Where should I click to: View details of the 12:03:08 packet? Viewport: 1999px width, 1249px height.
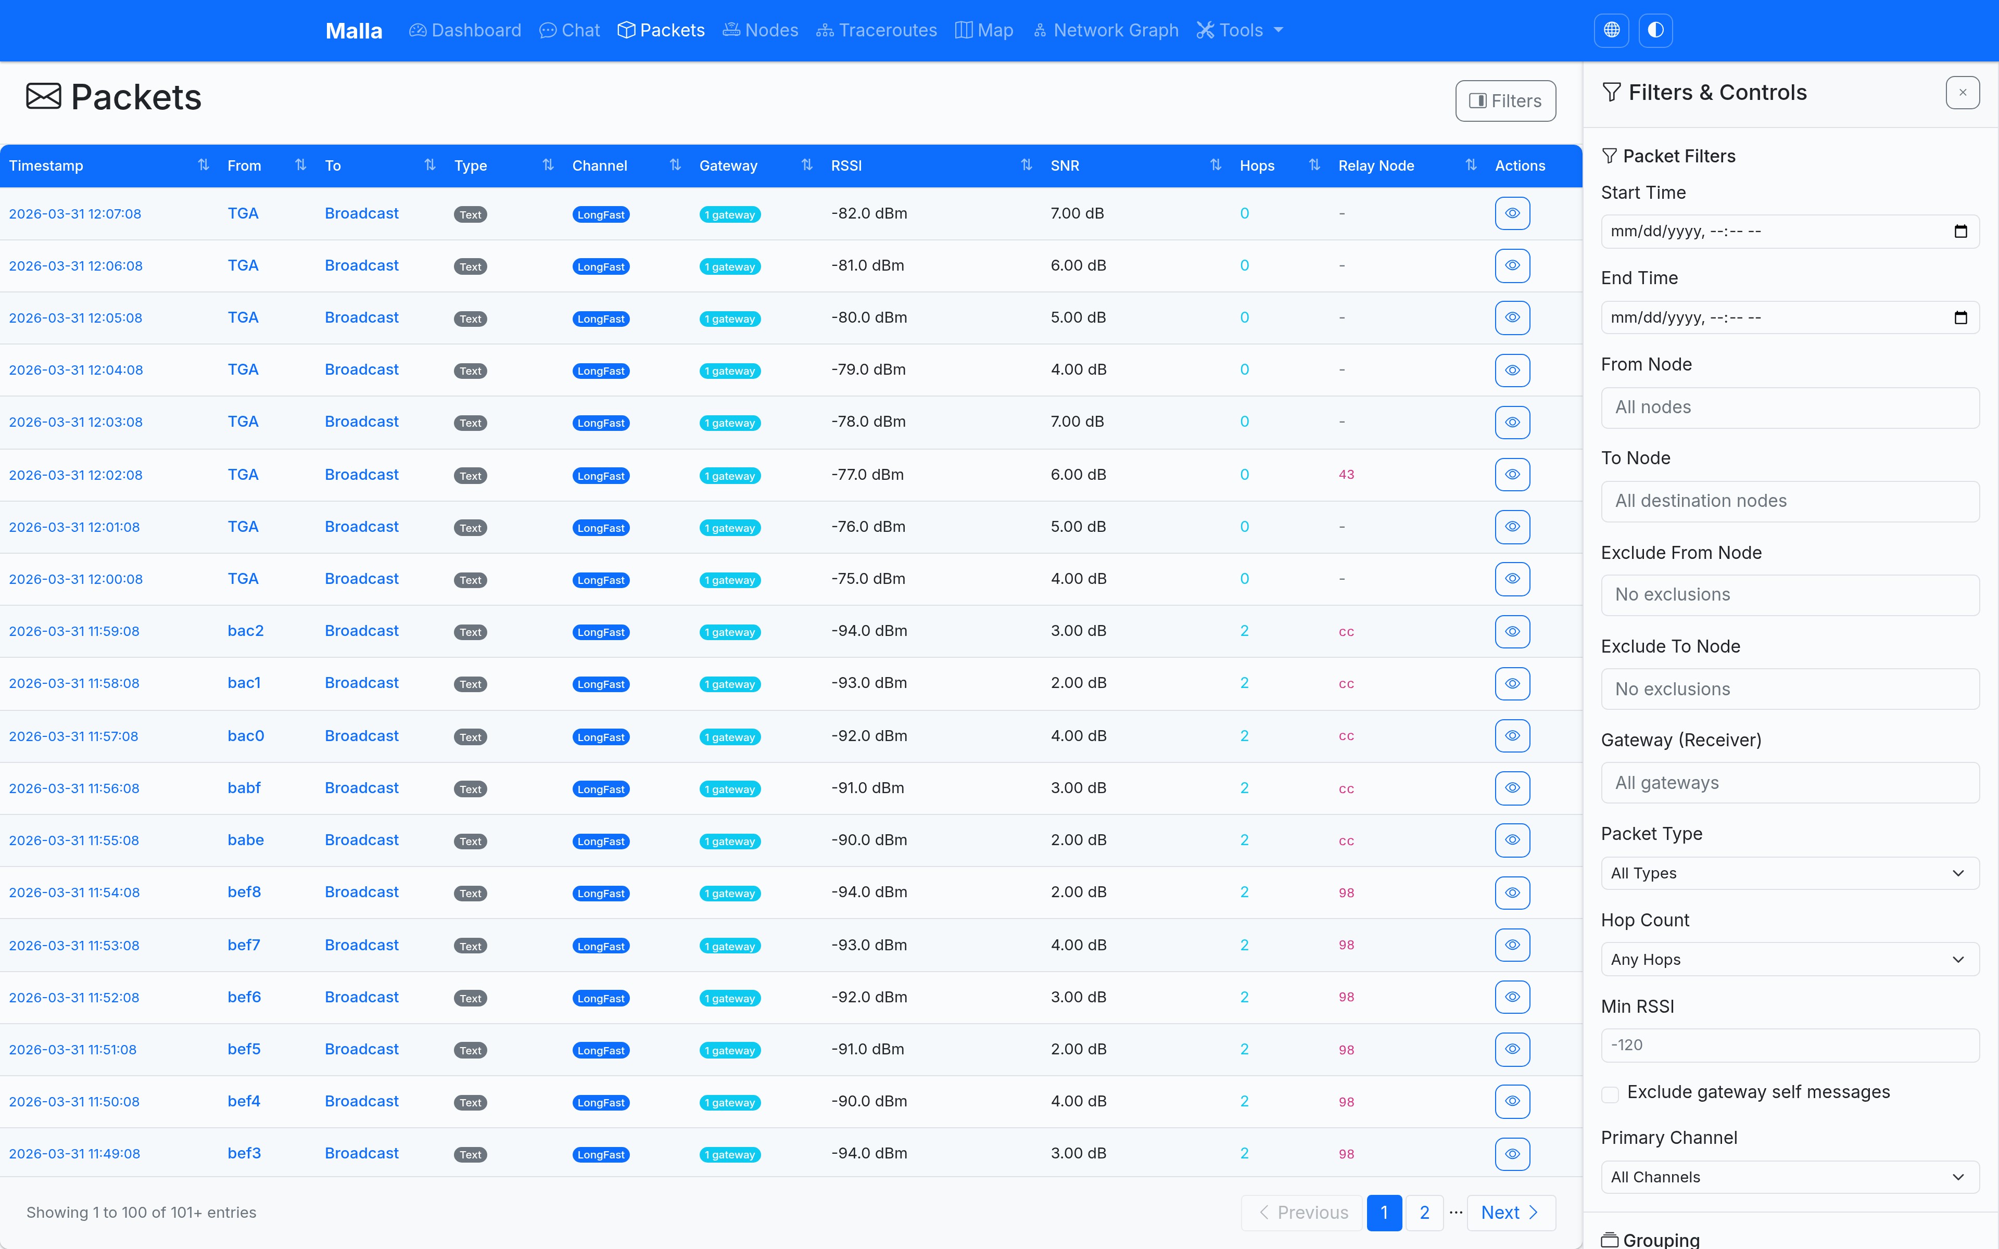point(1512,422)
